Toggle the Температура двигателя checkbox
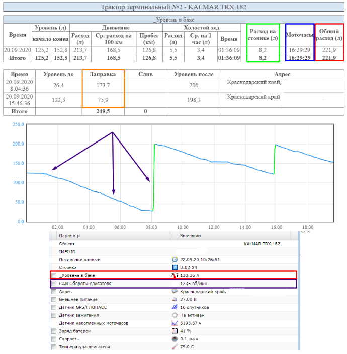This screenshot has width=347, height=354. click(x=54, y=347)
